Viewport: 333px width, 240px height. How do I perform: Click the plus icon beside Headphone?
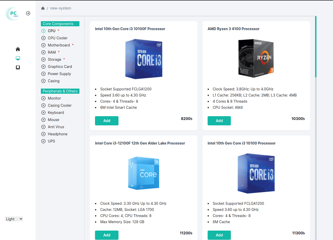click(43, 134)
